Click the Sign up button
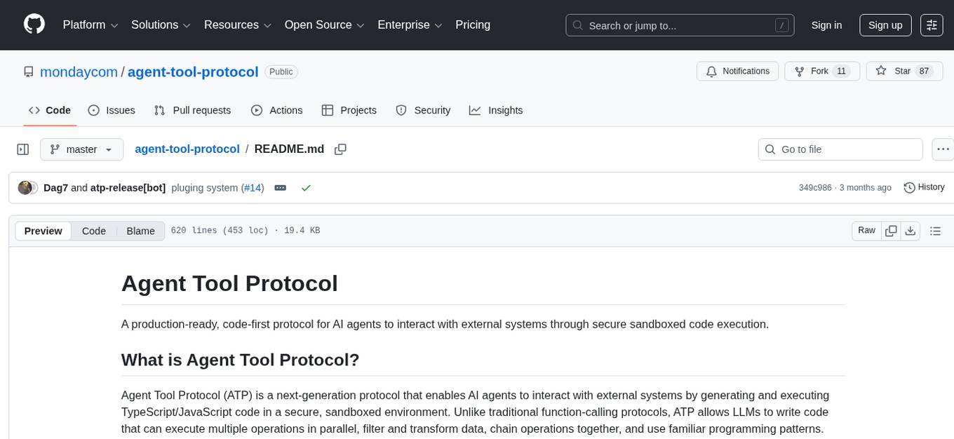This screenshot has height=439, width=954. pos(885,25)
